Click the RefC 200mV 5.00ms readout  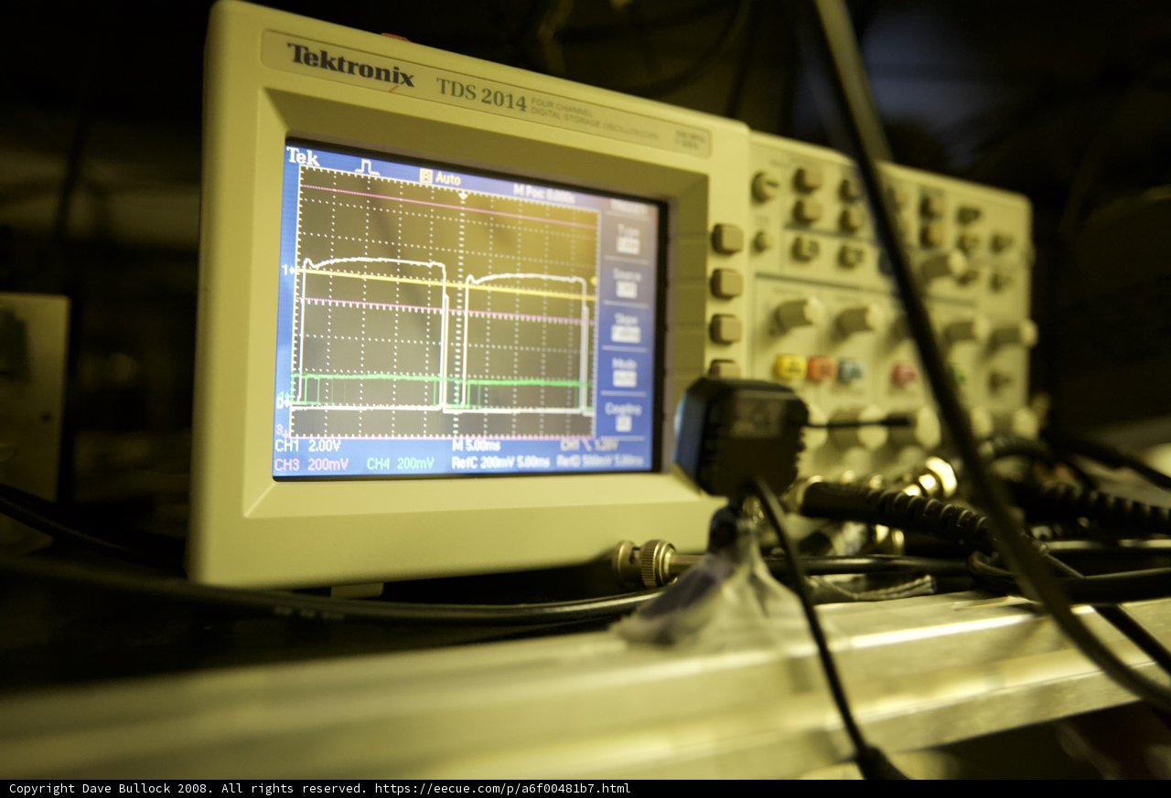(500, 463)
